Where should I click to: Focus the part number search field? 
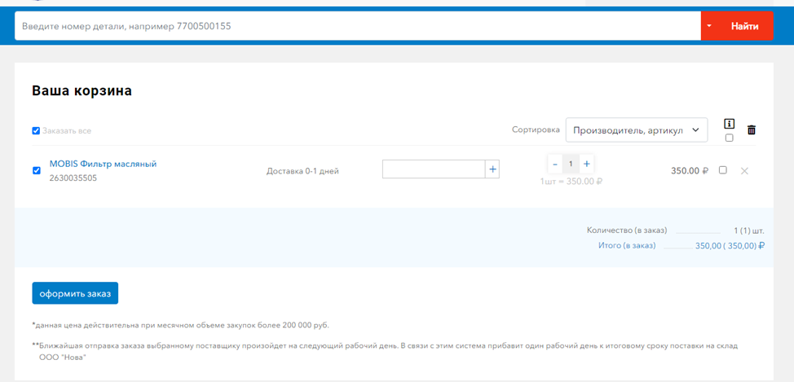[x=357, y=26]
